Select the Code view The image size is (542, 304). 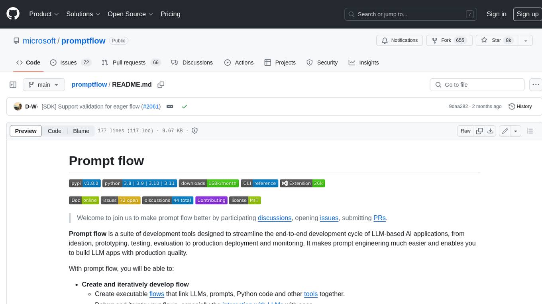click(x=55, y=131)
